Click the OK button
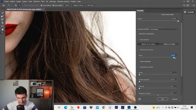The image size is (196, 110). [163, 99]
